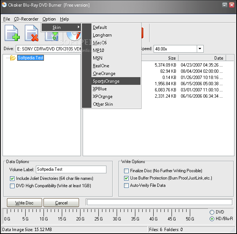This screenshot has height=234, width=237.
Task: Choose the Other Skin entry
Action: [x=116, y=104]
